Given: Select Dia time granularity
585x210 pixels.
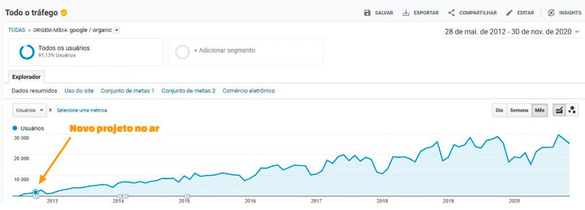Looking at the screenshot, I should pyautogui.click(x=499, y=110).
